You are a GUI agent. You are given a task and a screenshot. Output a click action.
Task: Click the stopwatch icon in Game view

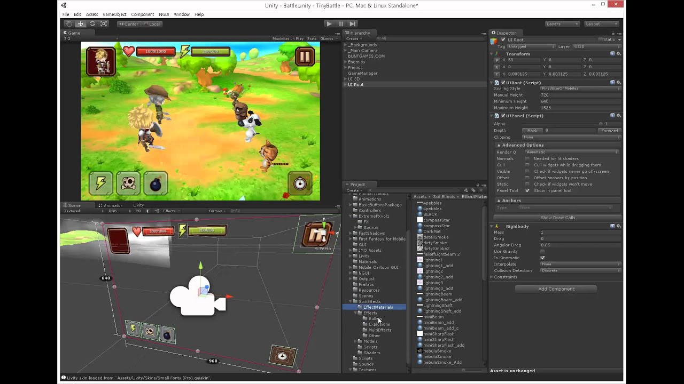pos(300,183)
